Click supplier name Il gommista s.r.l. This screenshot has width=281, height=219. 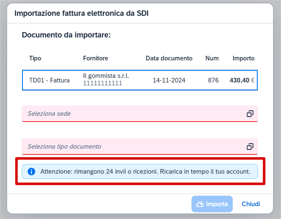tap(106, 76)
